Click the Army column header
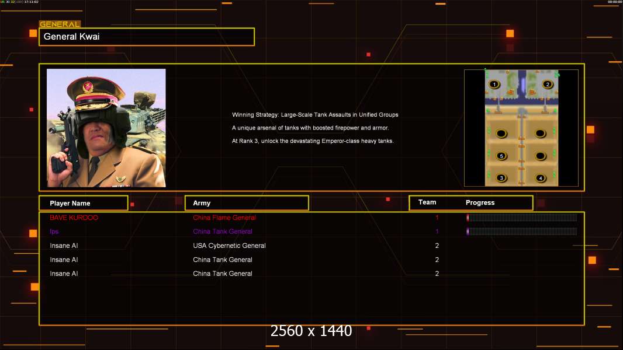 247,203
